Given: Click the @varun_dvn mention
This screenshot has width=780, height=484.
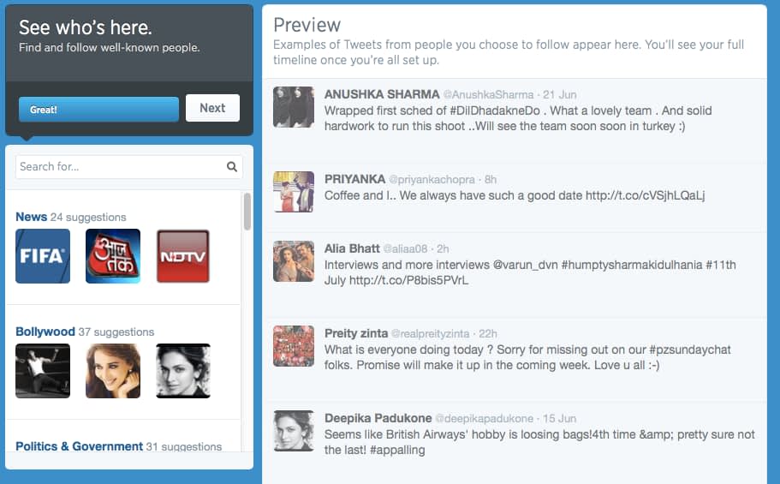Looking at the screenshot, I should [526, 265].
